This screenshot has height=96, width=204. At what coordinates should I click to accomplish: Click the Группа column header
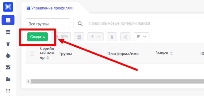(x=66, y=53)
